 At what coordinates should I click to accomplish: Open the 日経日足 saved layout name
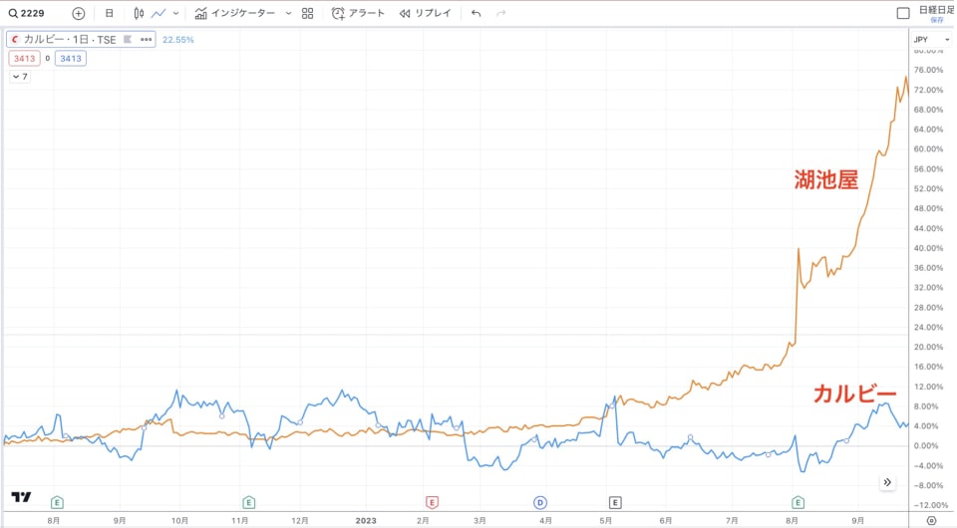point(936,10)
